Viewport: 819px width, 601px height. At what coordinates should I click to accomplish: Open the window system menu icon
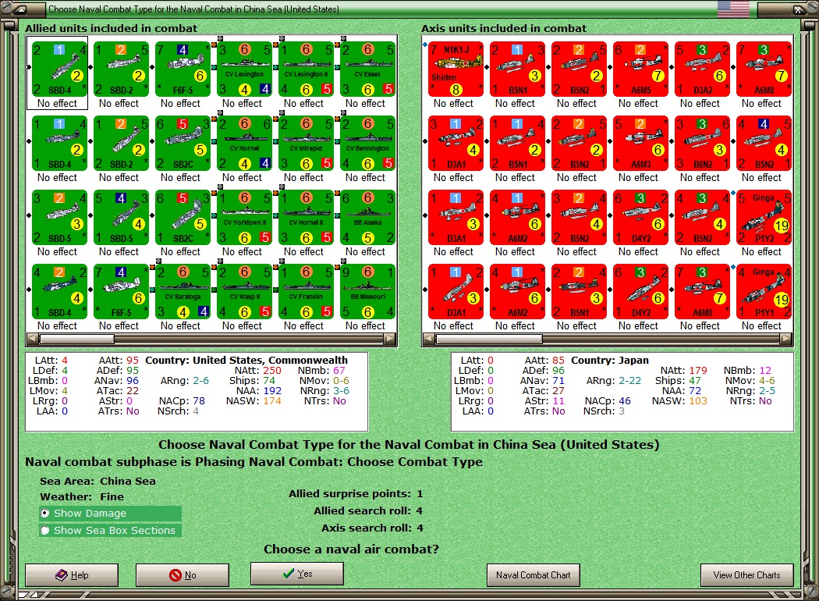20,9
